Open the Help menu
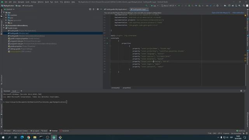 click(x=73, y=2)
